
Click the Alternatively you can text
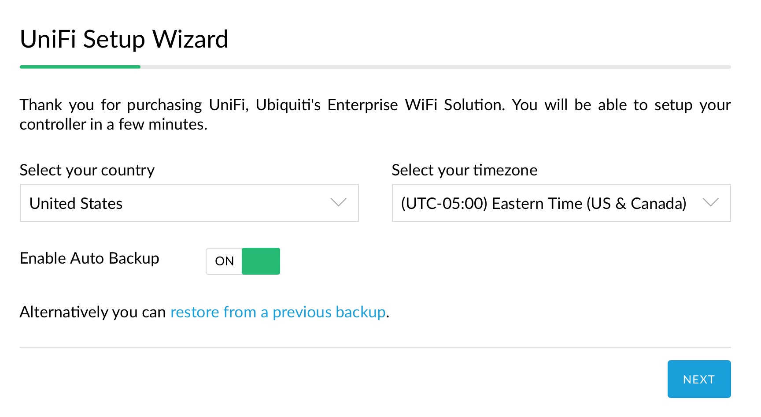[x=92, y=312]
